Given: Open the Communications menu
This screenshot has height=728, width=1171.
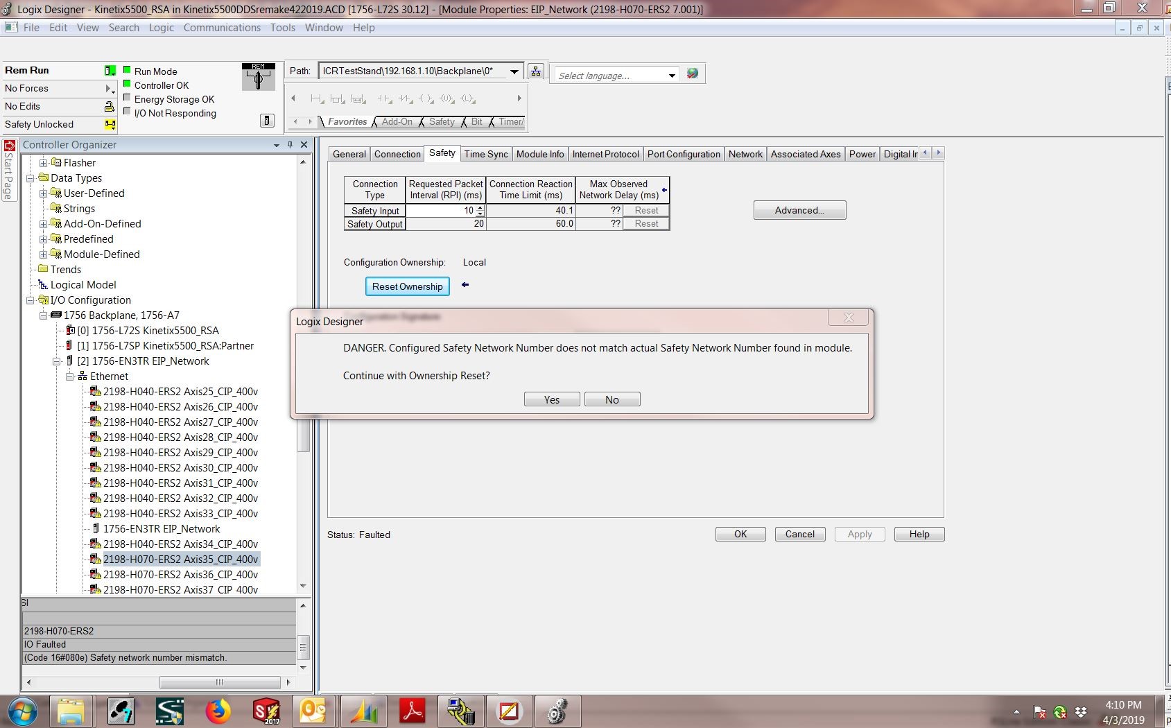Looking at the screenshot, I should 222,28.
